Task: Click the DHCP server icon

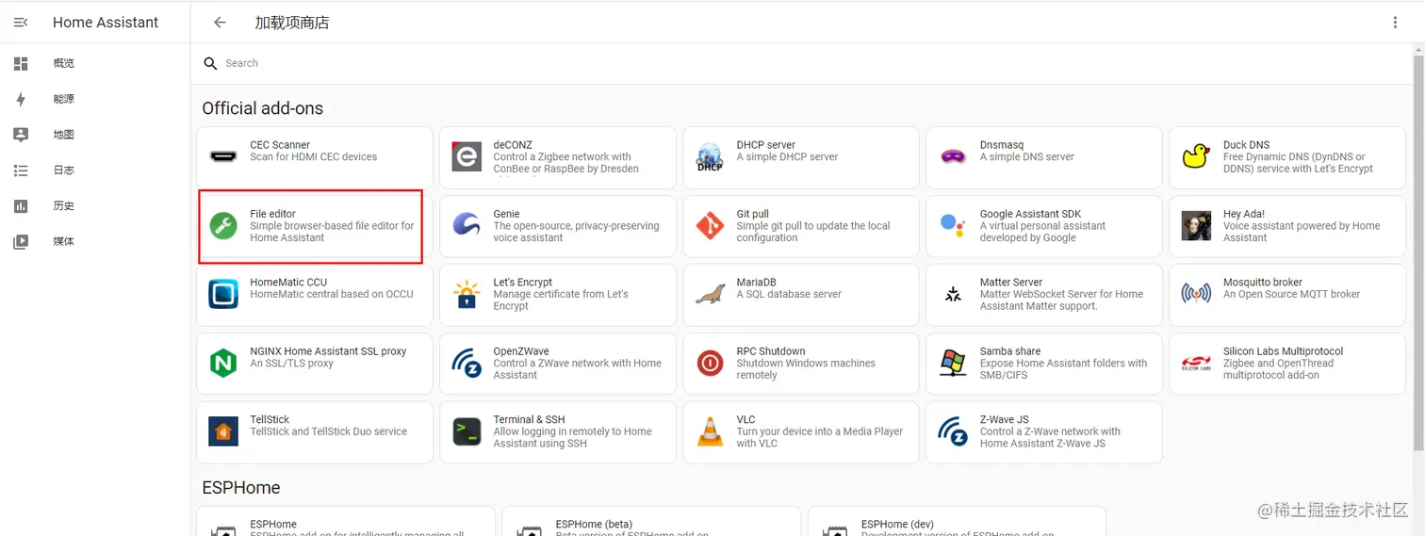Action: coord(710,156)
